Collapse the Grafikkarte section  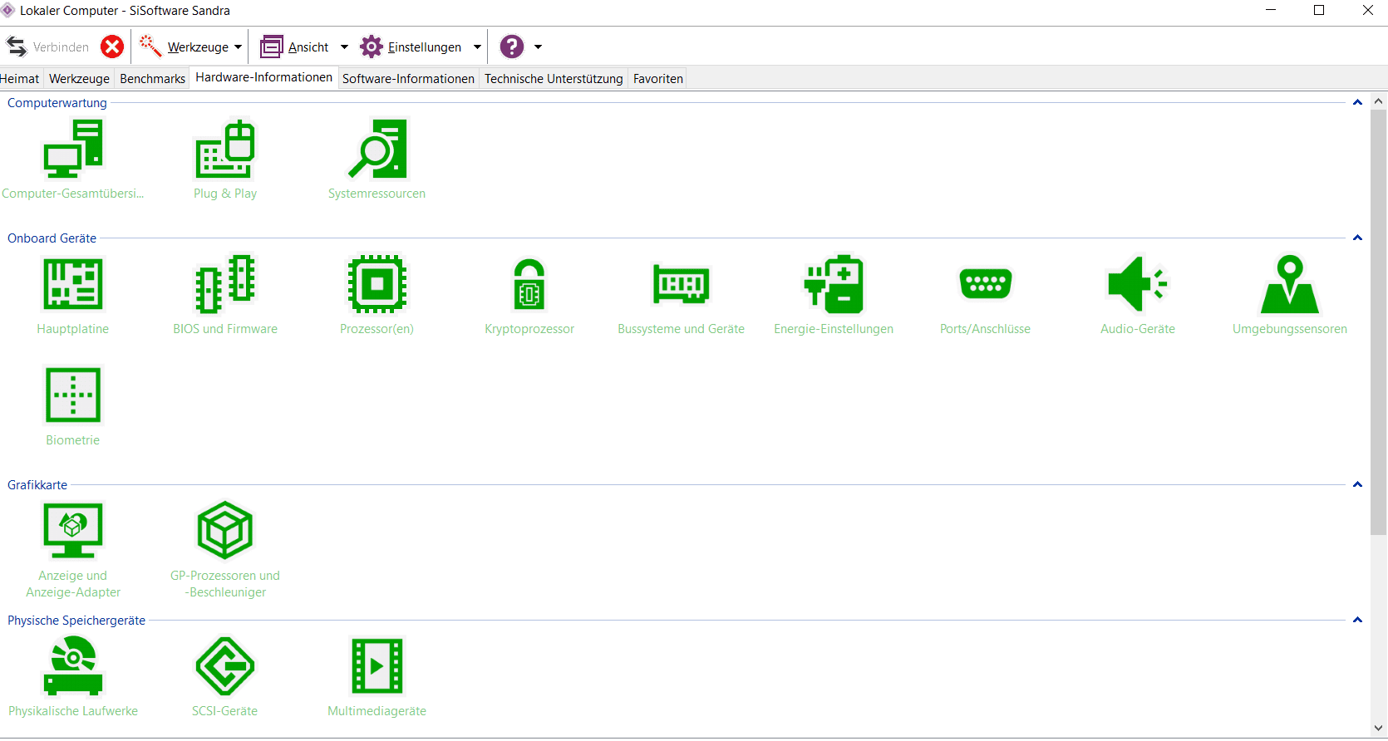pos(1357,485)
